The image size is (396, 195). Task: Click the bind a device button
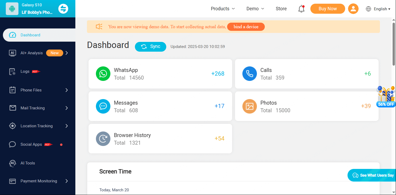click(x=246, y=27)
